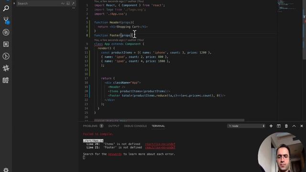Open the Source Control view
Image resolution: width=306 pixels, height=172 pixels.
click(6, 20)
